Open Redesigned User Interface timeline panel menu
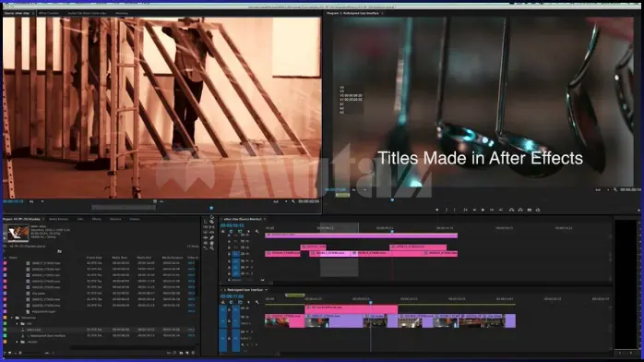This screenshot has width=644, height=362. (267, 290)
